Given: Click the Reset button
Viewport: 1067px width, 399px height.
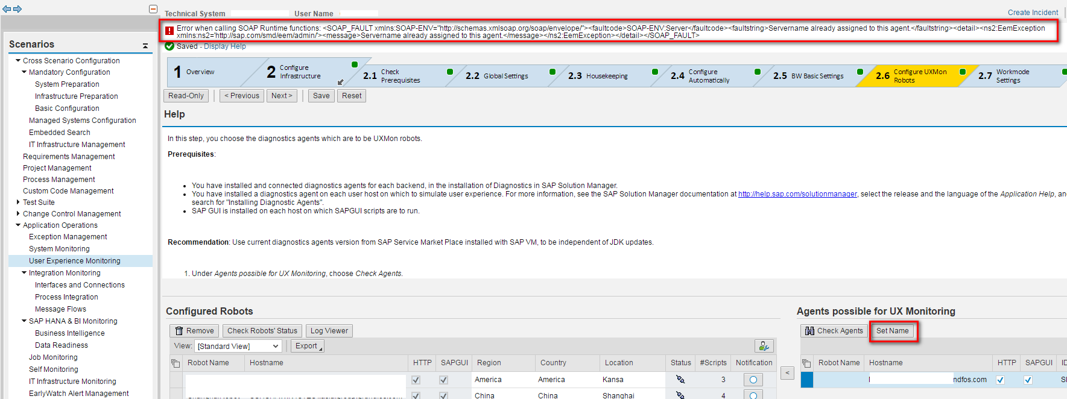Looking at the screenshot, I should click(352, 96).
